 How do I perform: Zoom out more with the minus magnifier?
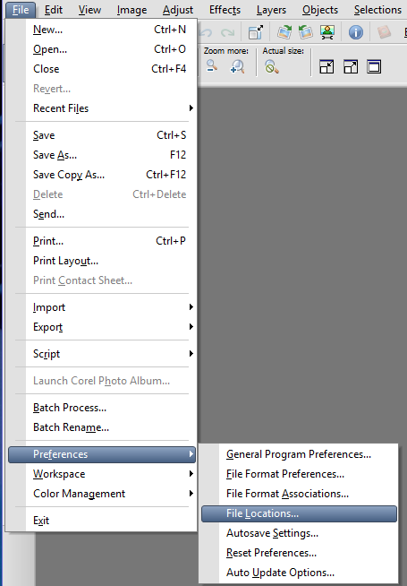coord(212,67)
